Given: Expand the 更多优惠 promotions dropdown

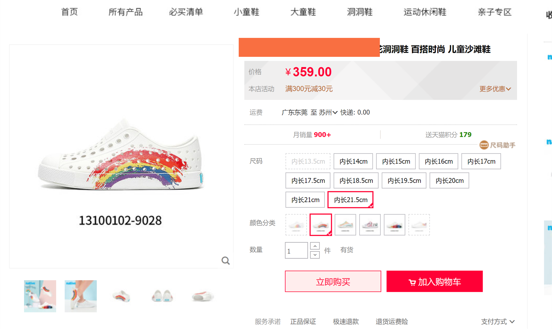Looking at the screenshot, I should click(x=495, y=89).
